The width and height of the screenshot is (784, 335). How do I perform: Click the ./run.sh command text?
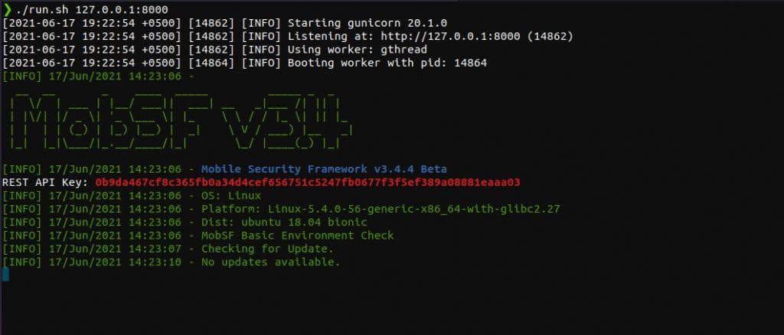43,8
